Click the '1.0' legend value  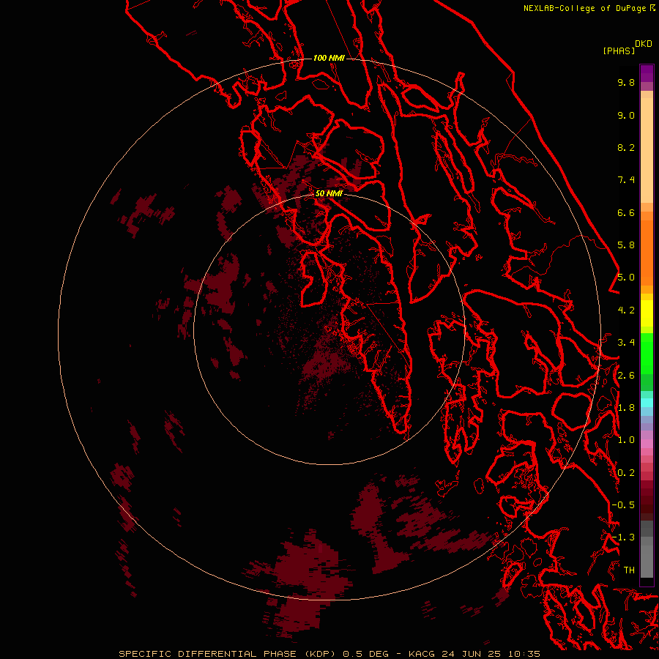click(626, 440)
